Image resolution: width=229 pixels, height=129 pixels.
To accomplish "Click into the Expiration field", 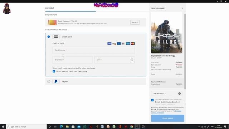I will pos(73,60).
